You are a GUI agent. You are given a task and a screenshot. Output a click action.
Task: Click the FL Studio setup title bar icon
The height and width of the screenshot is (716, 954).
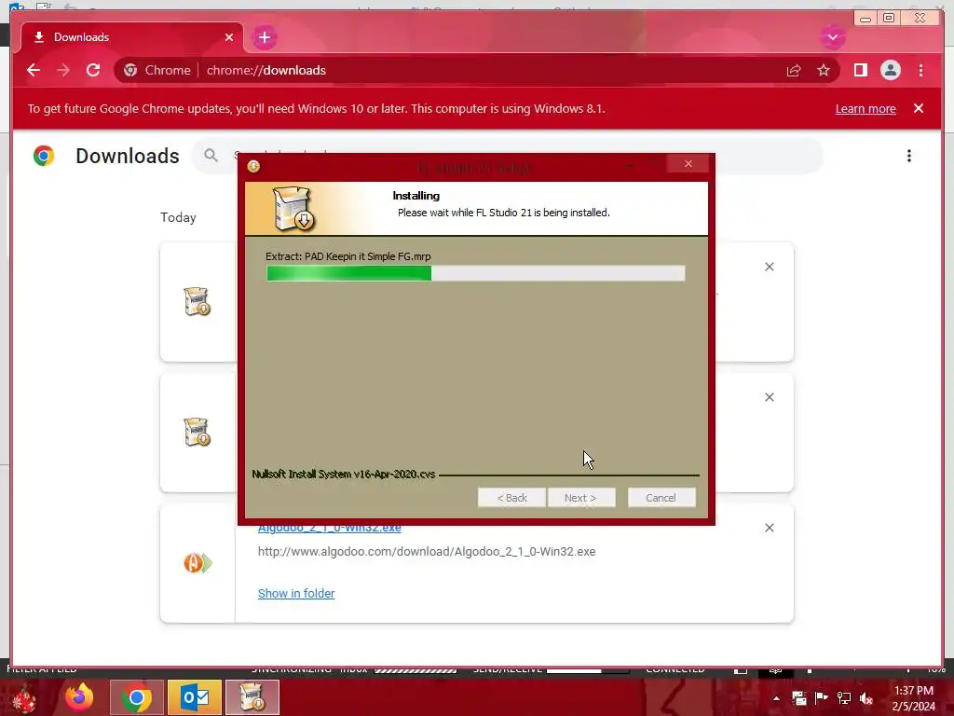point(253,166)
